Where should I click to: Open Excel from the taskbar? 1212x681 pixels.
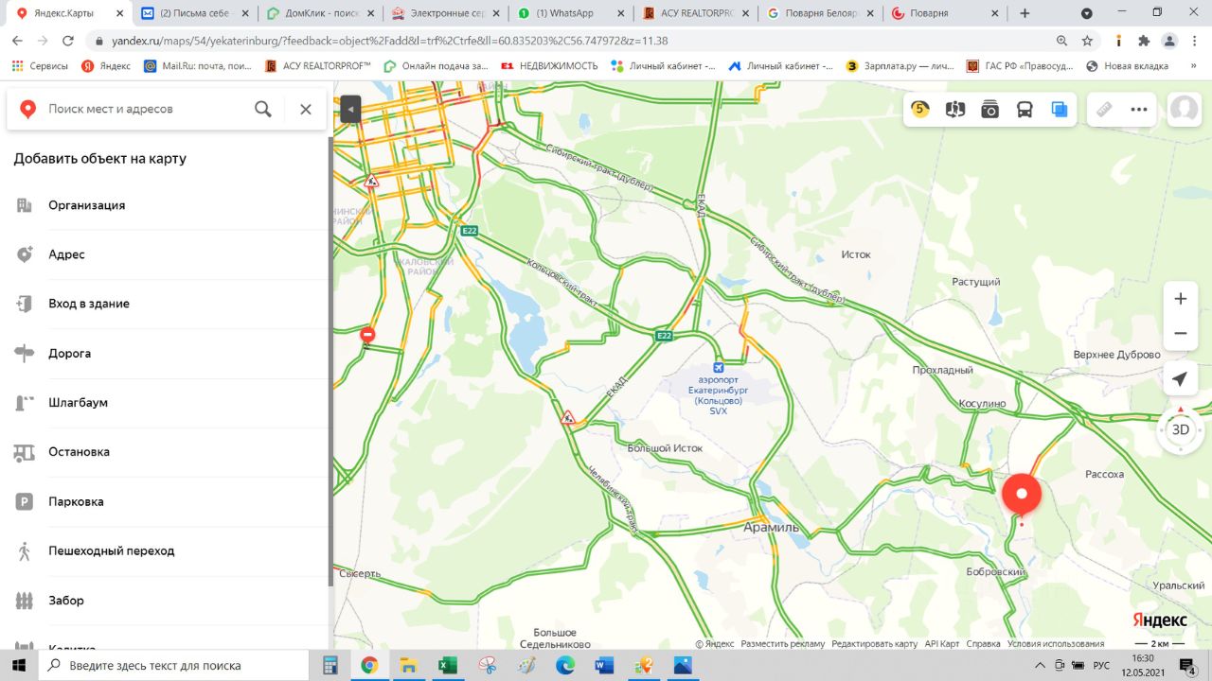click(x=448, y=665)
